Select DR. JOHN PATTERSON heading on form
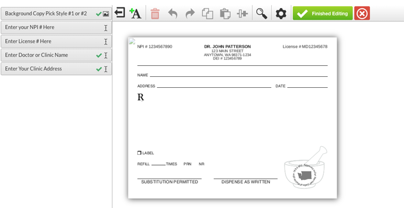 [x=227, y=47]
